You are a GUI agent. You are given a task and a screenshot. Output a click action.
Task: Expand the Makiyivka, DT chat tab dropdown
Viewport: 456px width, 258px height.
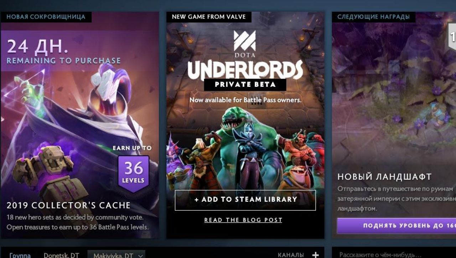pyautogui.click(x=141, y=256)
